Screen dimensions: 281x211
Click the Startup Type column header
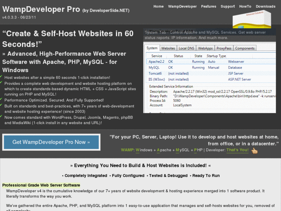[x=216, y=56]
